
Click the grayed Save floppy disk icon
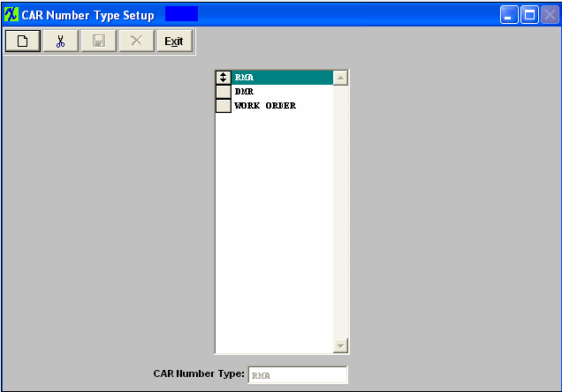[99, 41]
